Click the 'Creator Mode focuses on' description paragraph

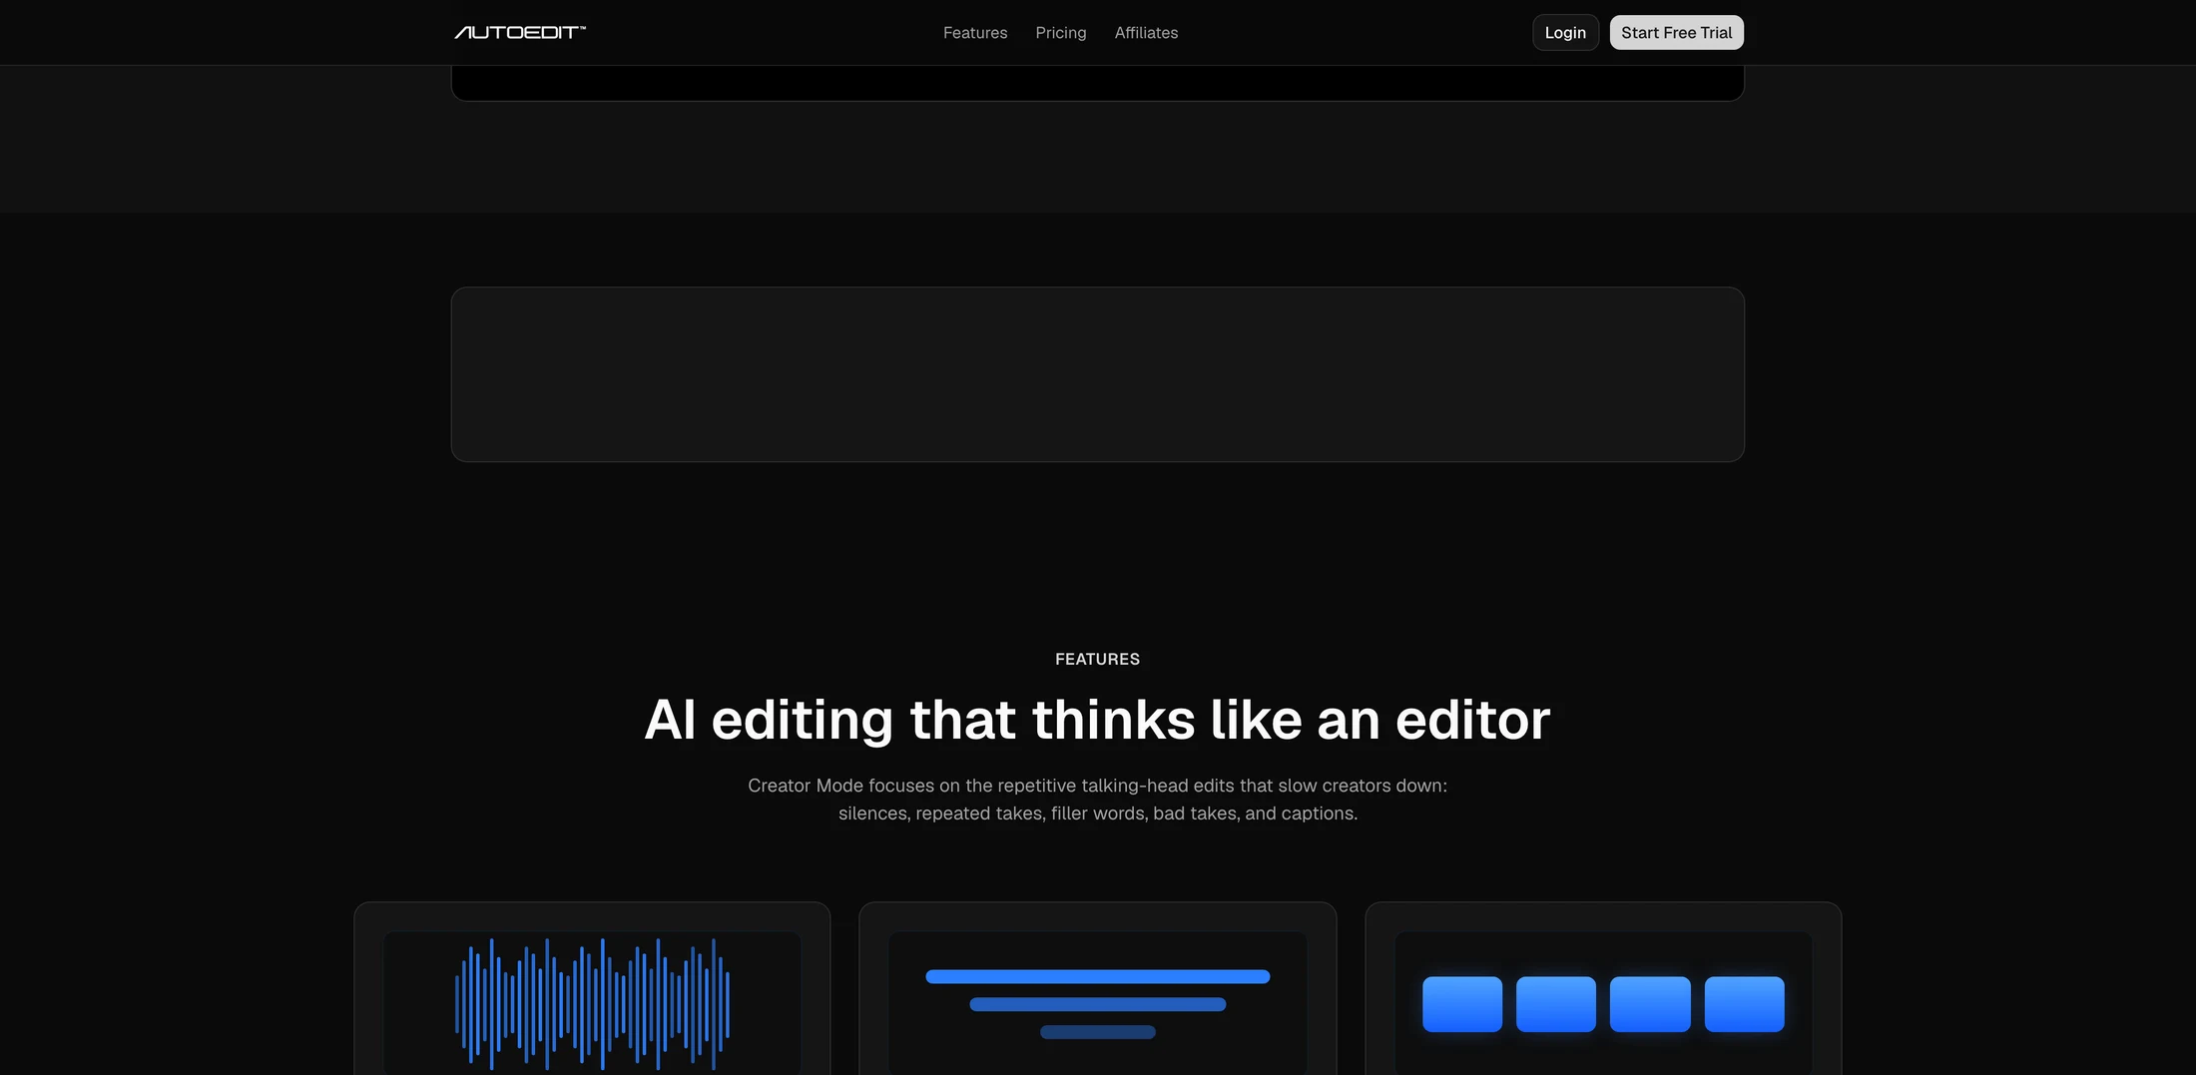[1097, 800]
